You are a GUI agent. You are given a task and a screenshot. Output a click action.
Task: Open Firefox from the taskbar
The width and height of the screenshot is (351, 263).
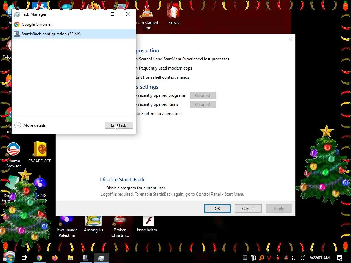[x=55, y=258]
